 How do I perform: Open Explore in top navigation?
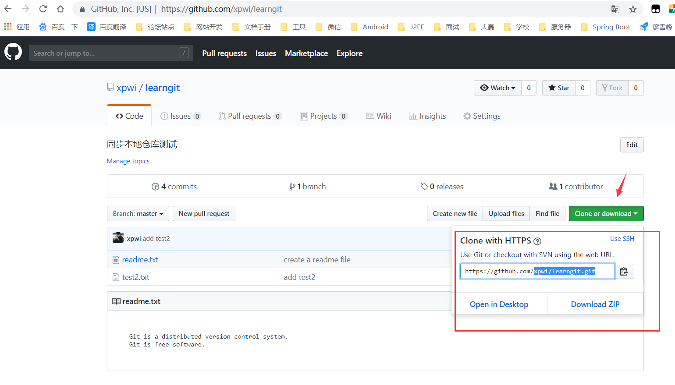[x=349, y=53]
